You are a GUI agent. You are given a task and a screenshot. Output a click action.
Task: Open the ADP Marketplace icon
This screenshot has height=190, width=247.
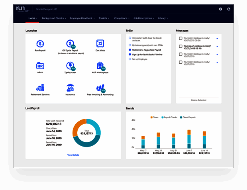click(x=100, y=66)
